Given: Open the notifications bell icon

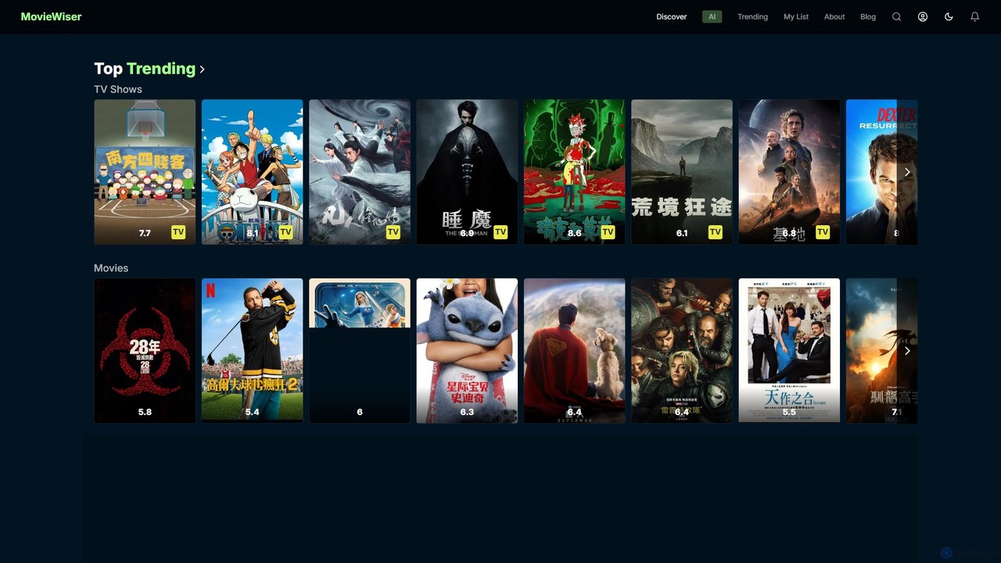Looking at the screenshot, I should (974, 16).
